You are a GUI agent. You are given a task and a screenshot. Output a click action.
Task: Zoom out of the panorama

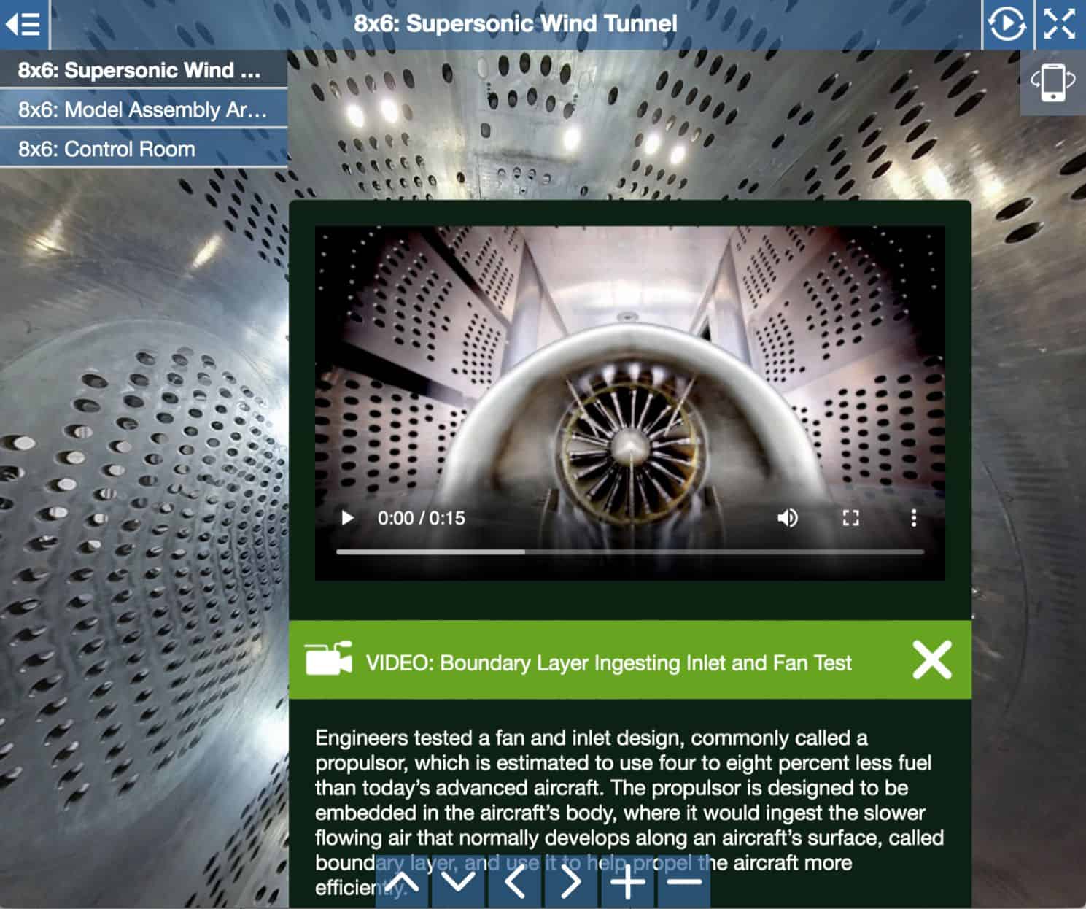[684, 883]
